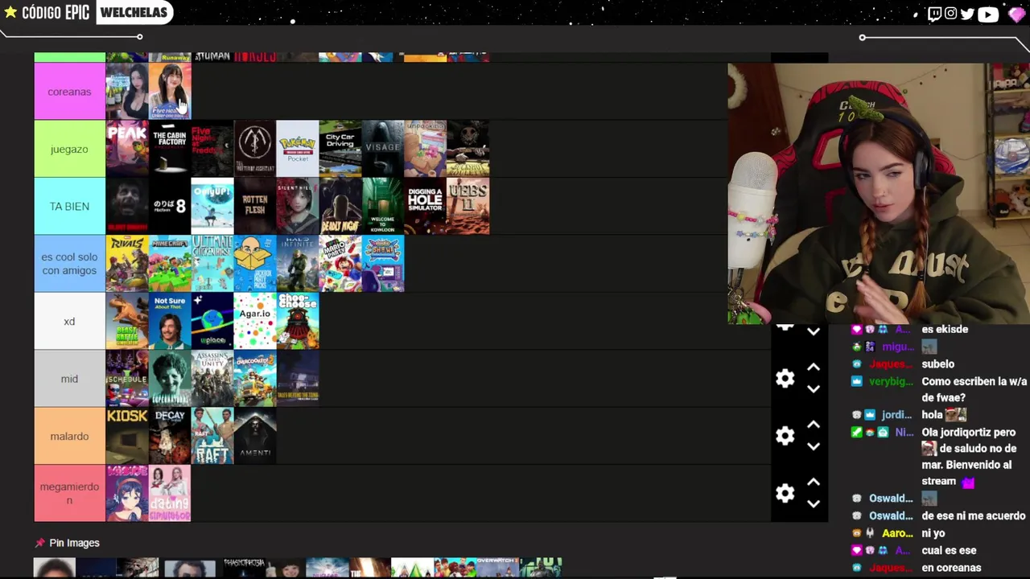
Task: Select the Marvel Rivals thumbnail
Action: pos(127,264)
